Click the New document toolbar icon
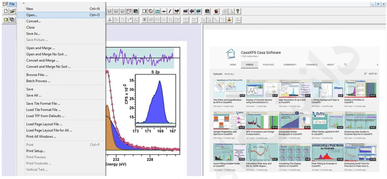Viewport: 387px width, 179px height. pyautogui.click(x=6, y=11)
